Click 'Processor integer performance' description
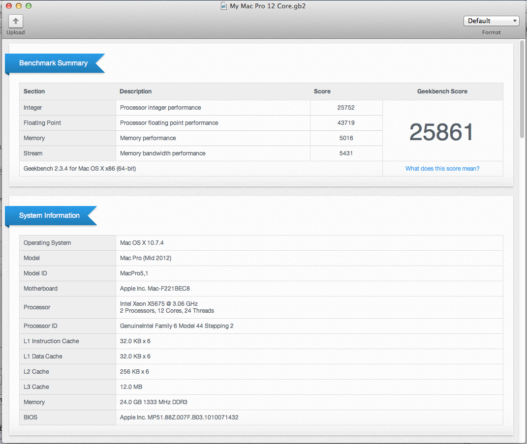The image size is (527, 444). click(x=160, y=108)
